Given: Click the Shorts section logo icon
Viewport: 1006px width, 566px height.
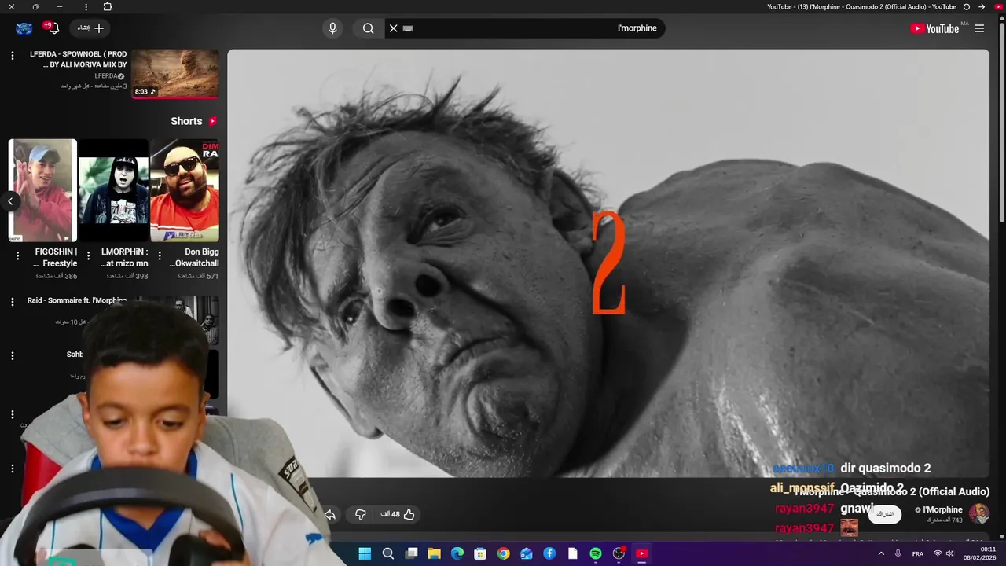Looking at the screenshot, I should click(x=212, y=121).
